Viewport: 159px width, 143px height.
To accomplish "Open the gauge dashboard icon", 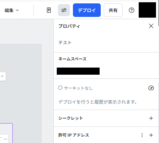I will click(x=151, y=88).
